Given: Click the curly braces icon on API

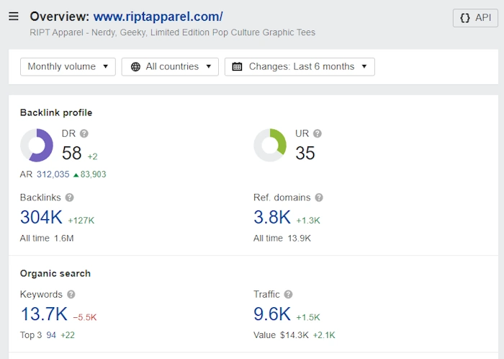Looking at the screenshot, I should point(465,18).
